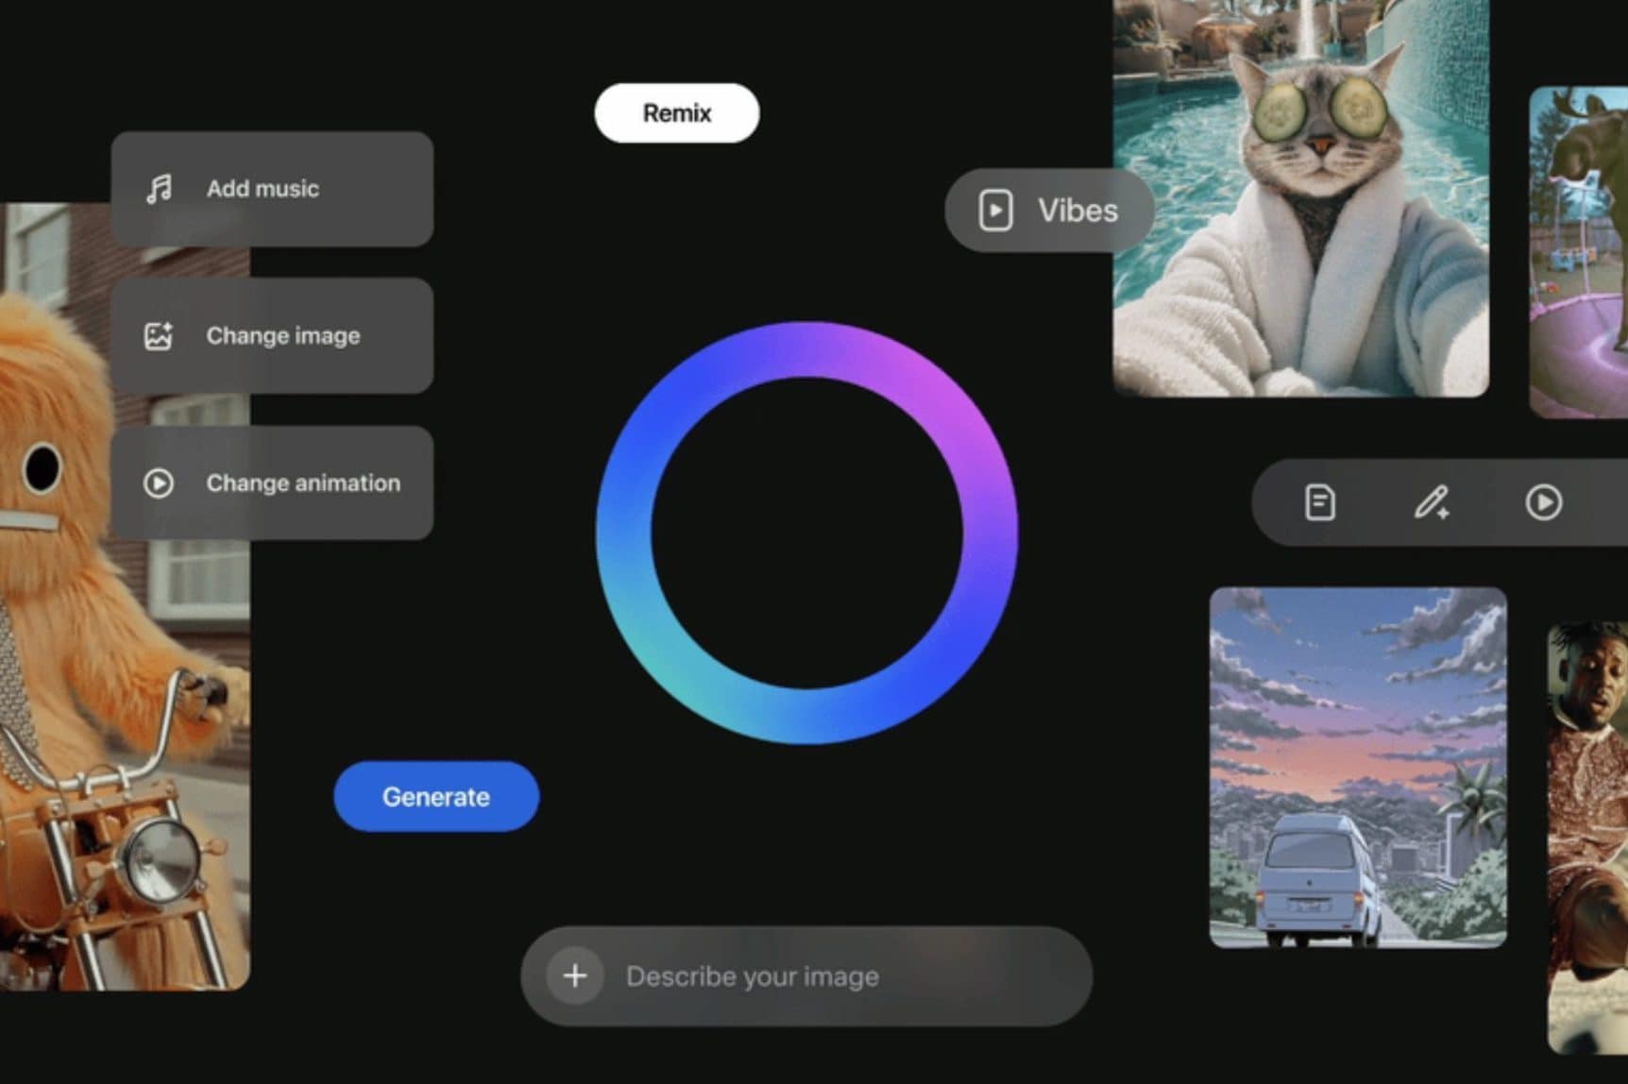Screen dimensions: 1628x1084
Task: Open the anime van sunset thumbnail
Action: (1357, 767)
